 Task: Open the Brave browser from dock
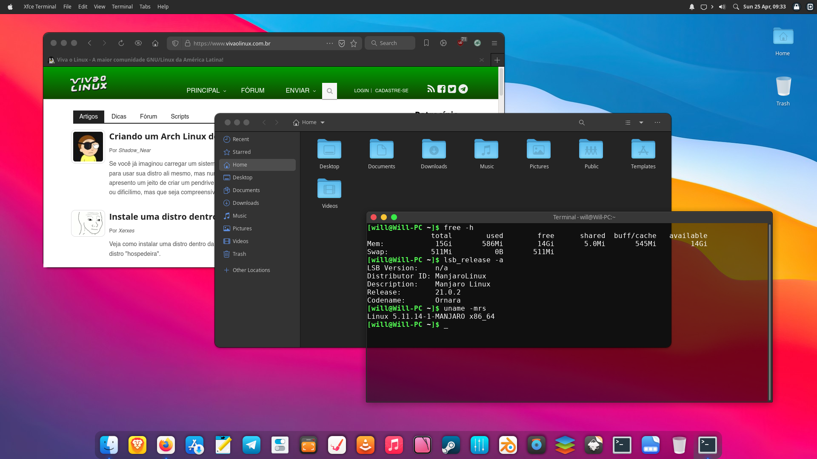(x=137, y=445)
